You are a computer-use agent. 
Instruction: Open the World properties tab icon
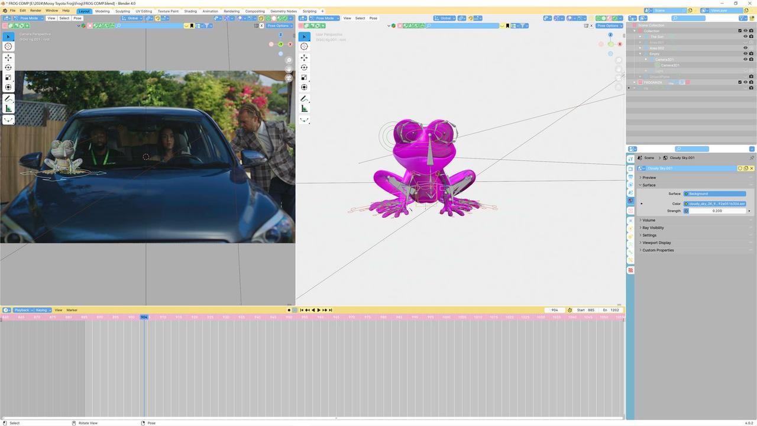630,201
